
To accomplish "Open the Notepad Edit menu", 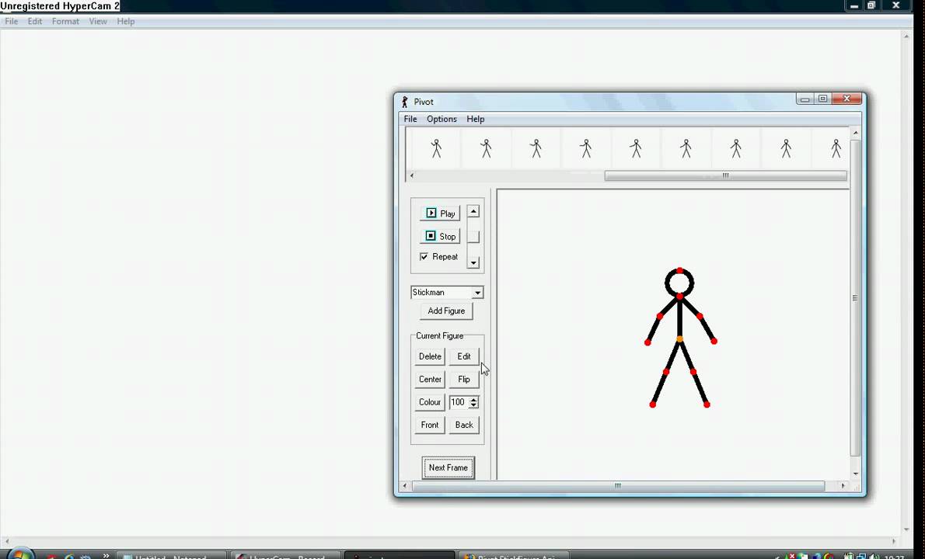I will pos(35,21).
